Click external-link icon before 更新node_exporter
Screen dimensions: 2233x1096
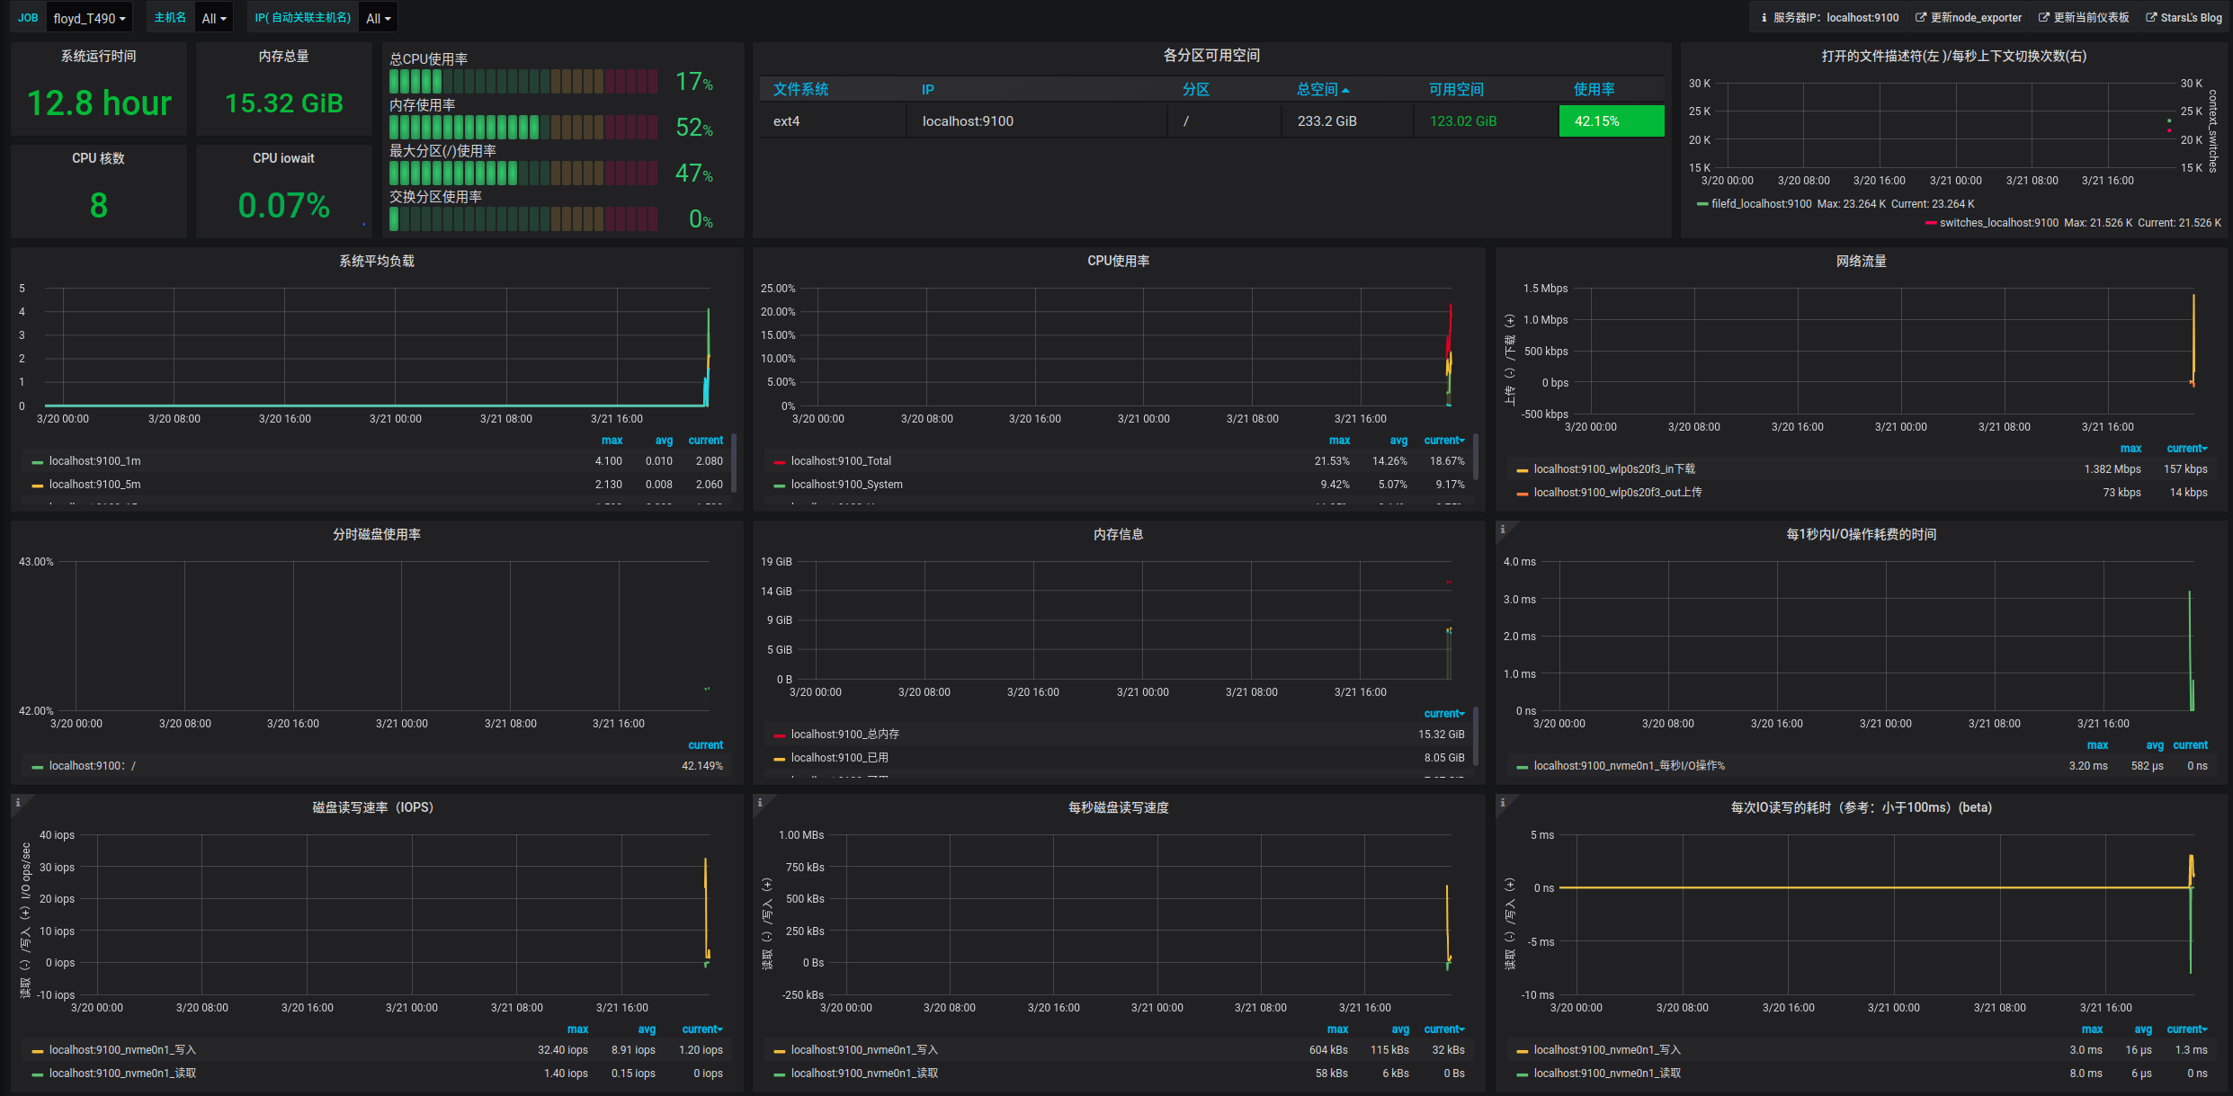tap(1921, 18)
